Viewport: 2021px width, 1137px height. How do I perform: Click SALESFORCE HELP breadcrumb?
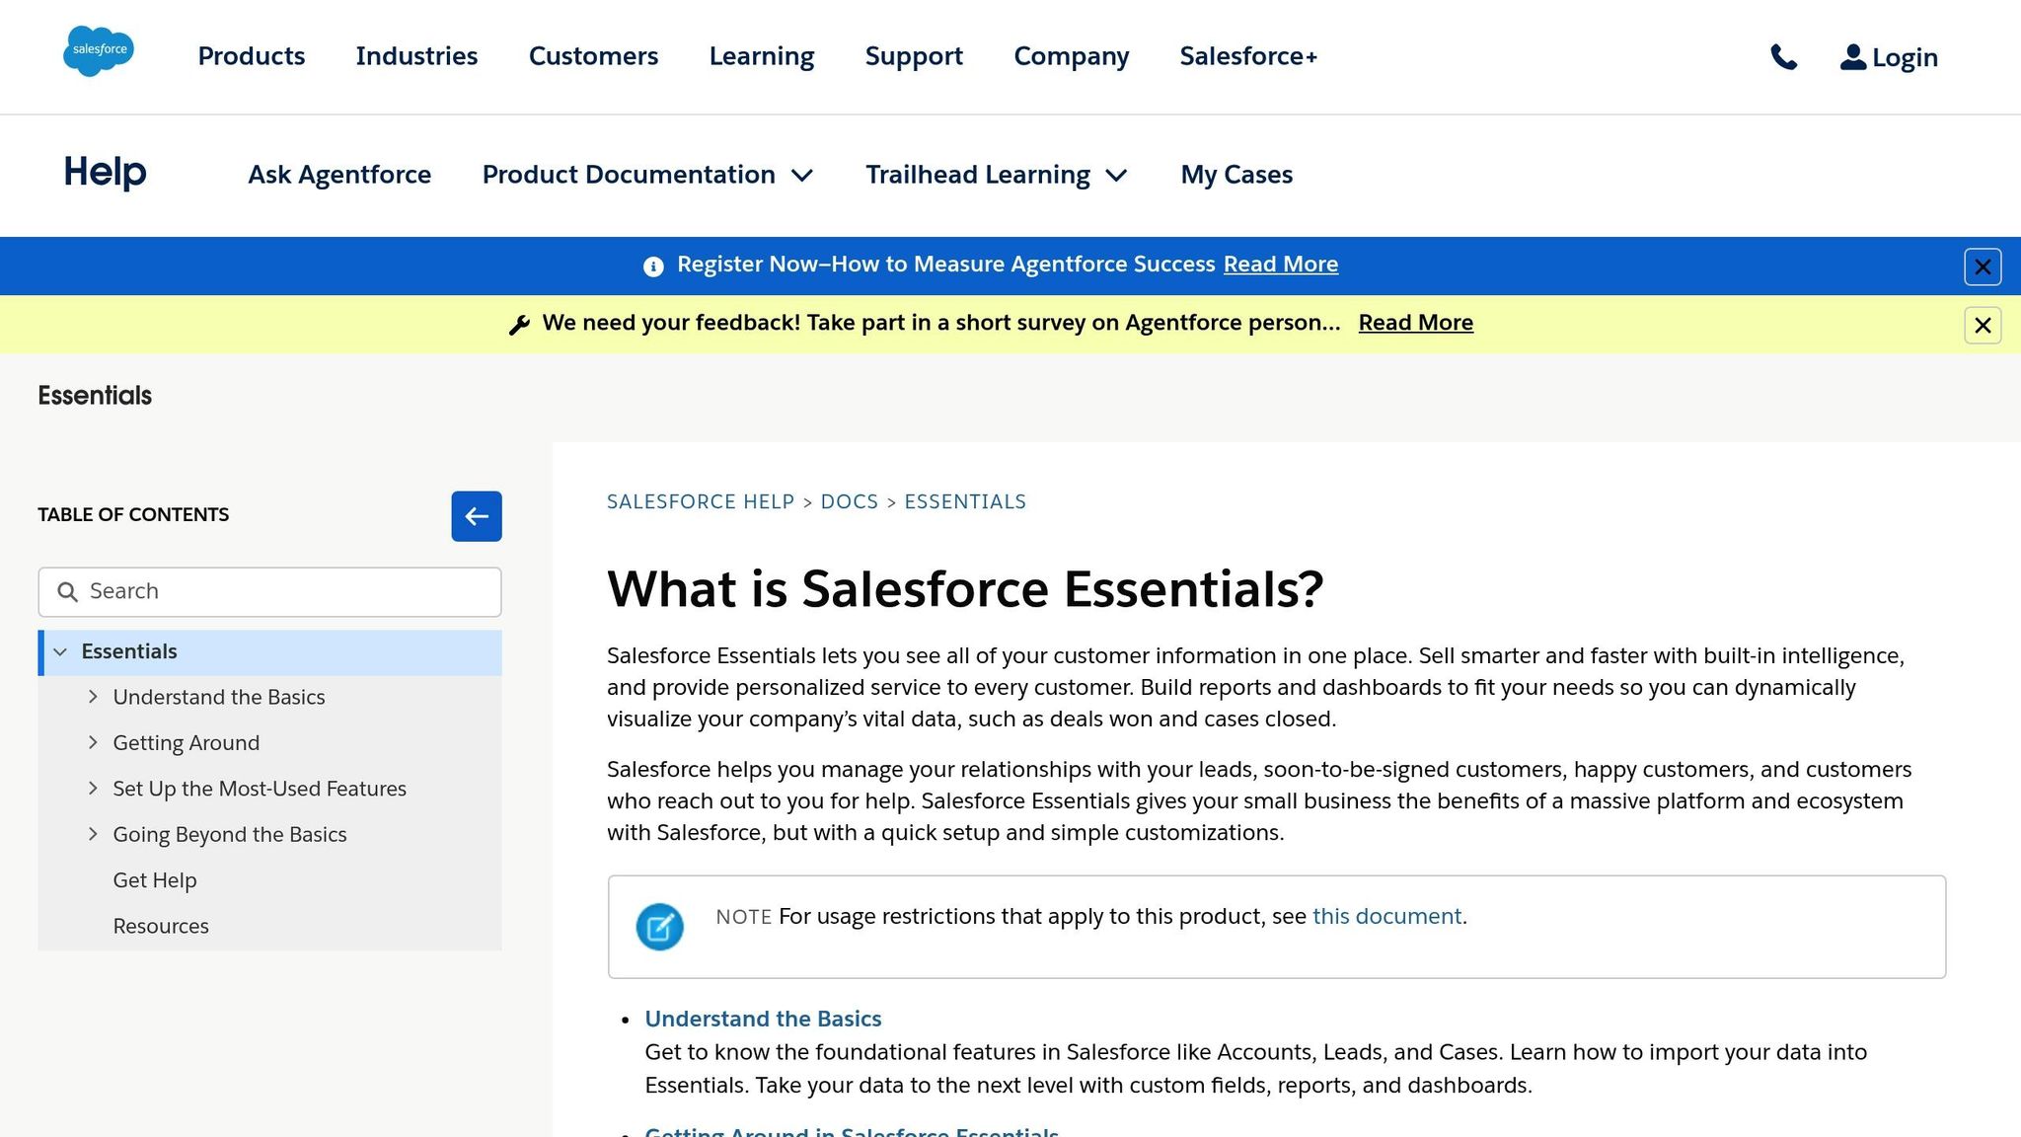pos(701,502)
